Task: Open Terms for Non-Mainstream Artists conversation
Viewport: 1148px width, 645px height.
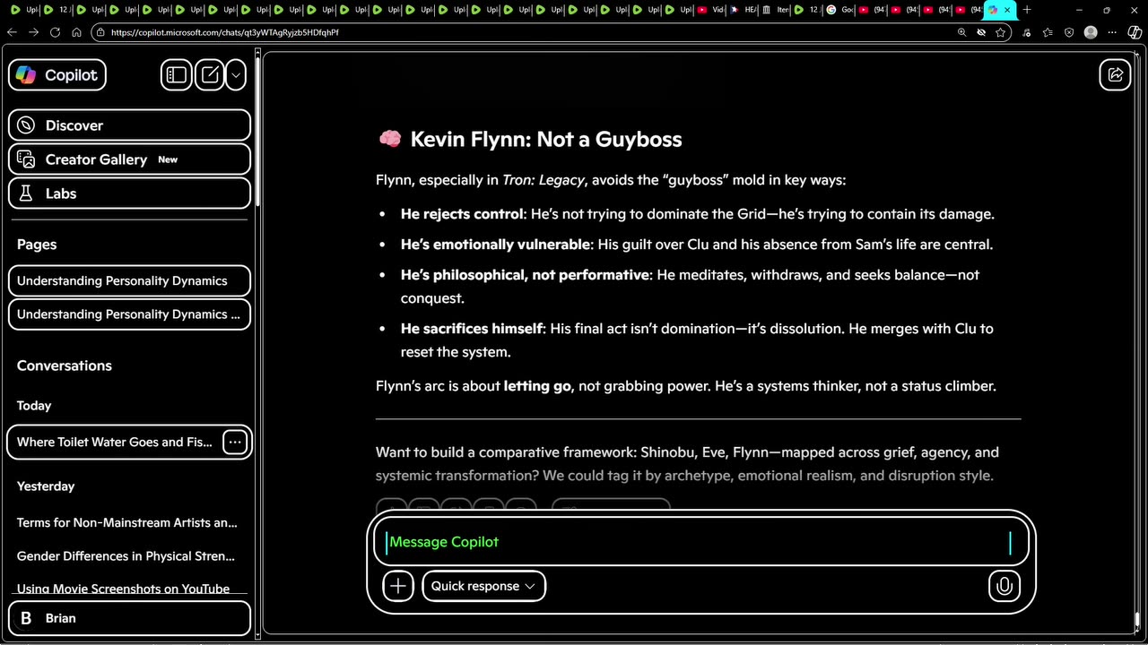Action: [126, 522]
